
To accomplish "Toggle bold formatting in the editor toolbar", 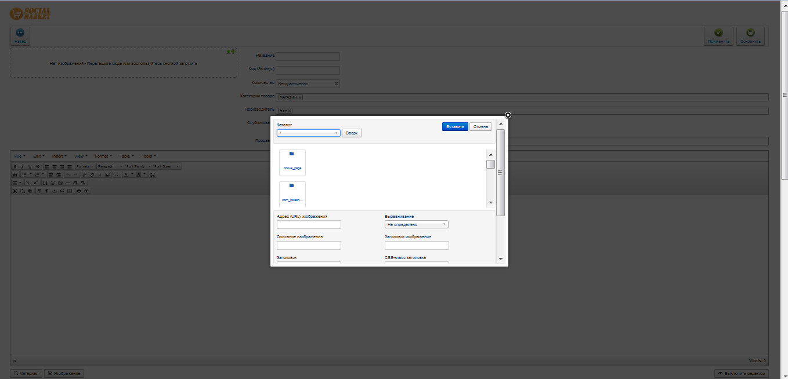I will tap(15, 166).
